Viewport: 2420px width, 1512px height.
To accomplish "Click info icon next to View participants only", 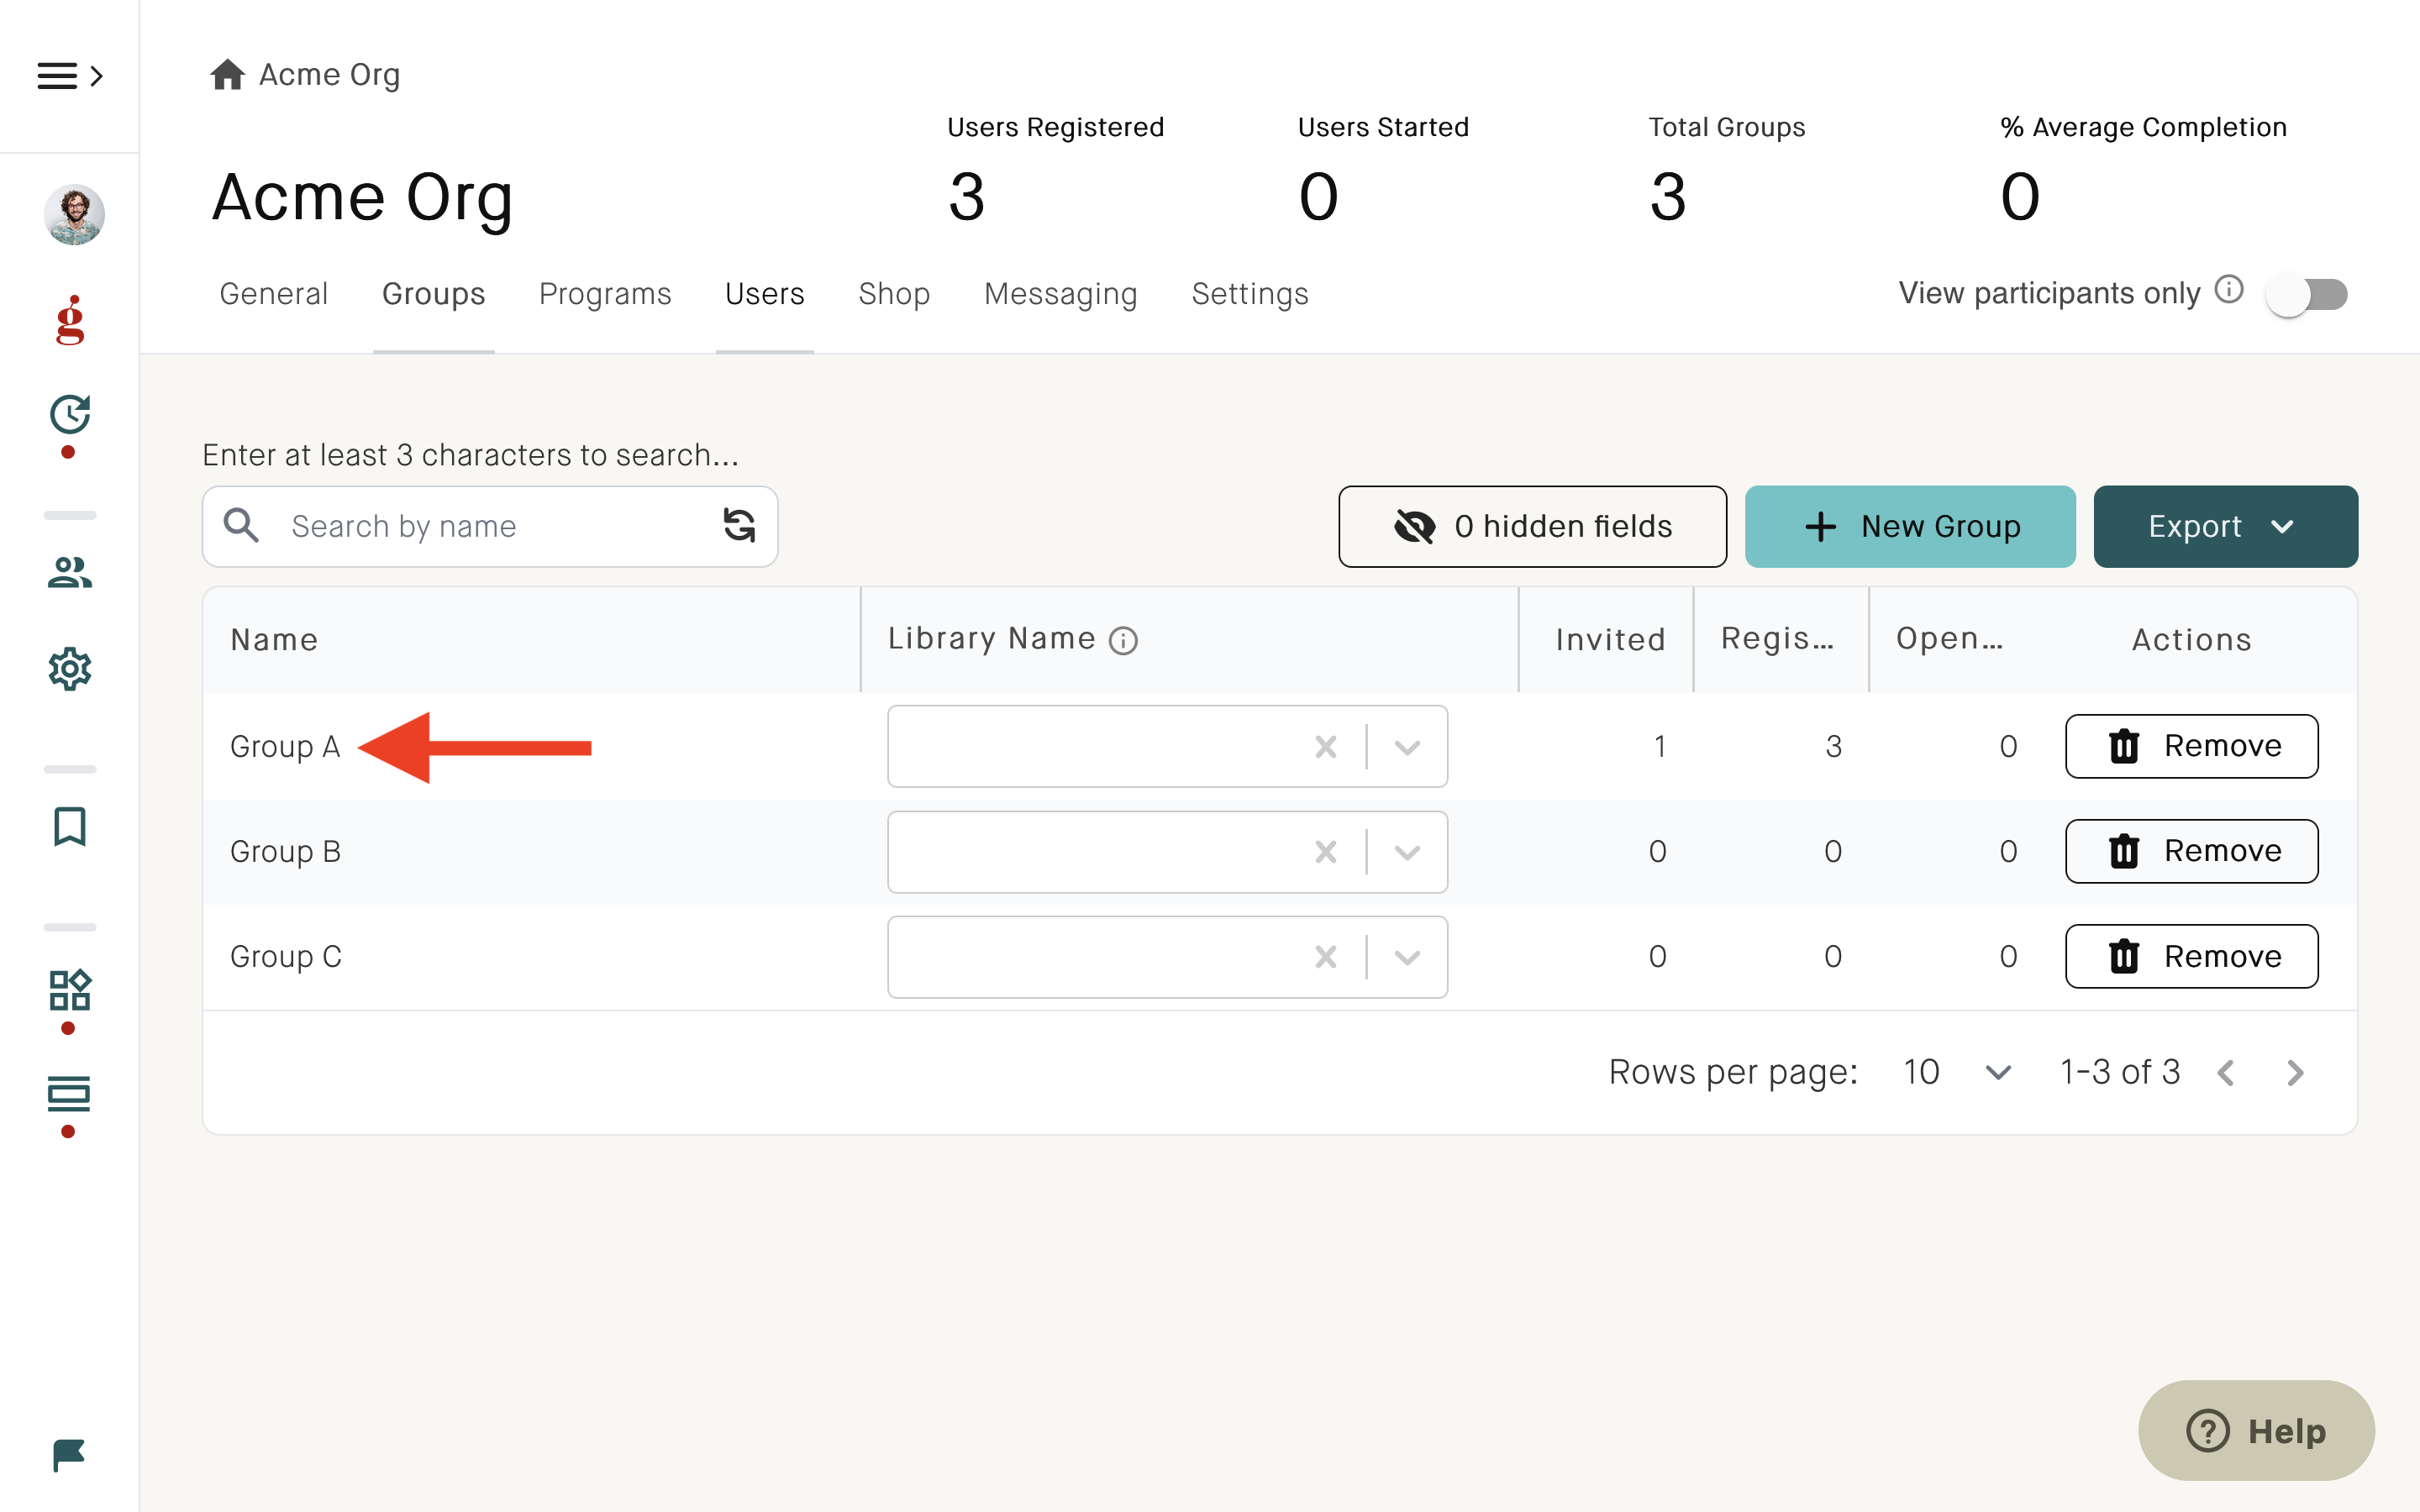I will [2229, 290].
